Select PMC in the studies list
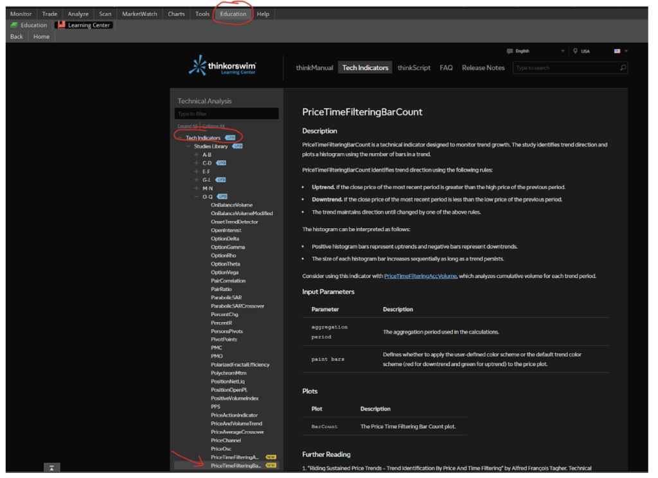Viewport: 658px width, 478px height. pos(217,348)
